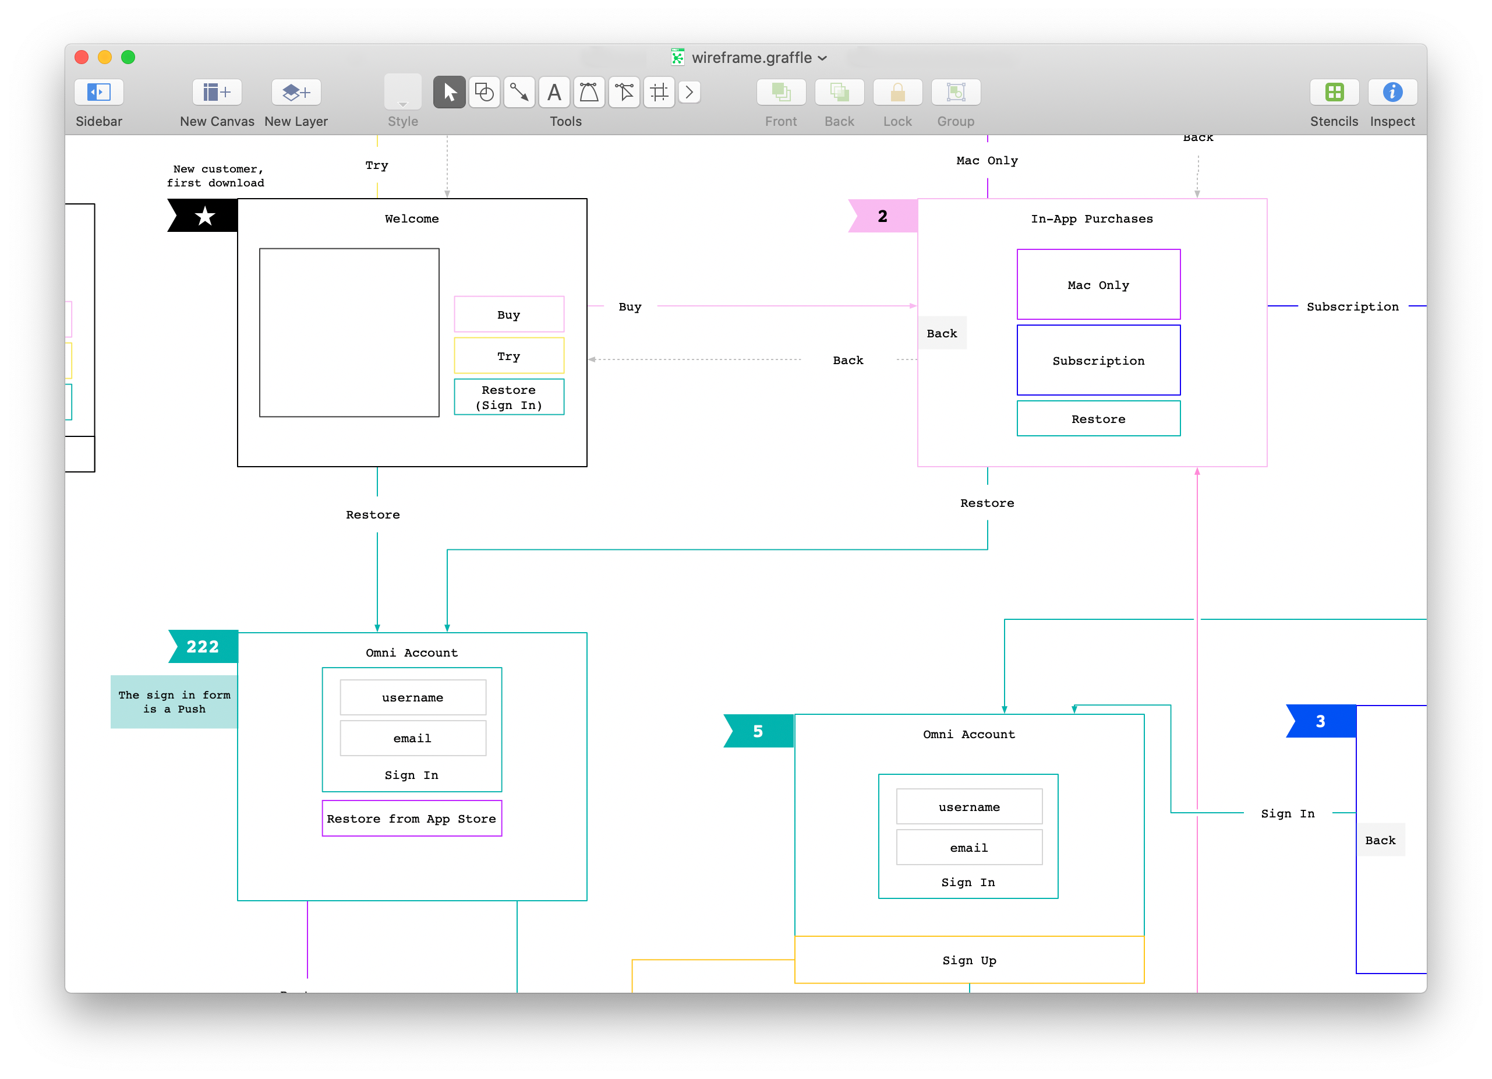Select the pink flag numbered 2
Image resolution: width=1492 pixels, height=1079 pixels.
tap(883, 216)
